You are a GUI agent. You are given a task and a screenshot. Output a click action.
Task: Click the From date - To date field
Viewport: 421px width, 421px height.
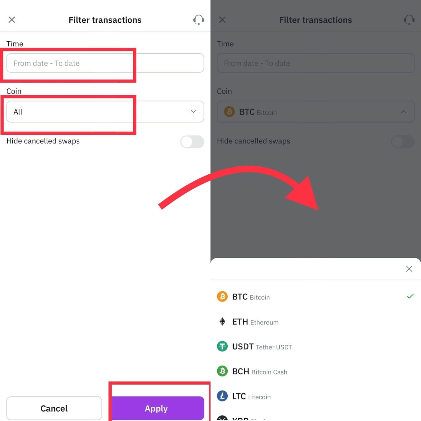105,63
